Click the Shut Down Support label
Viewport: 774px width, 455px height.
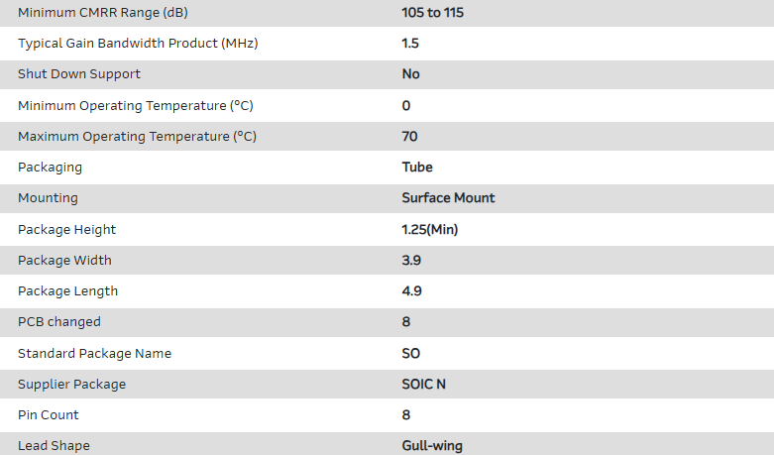pos(79,73)
